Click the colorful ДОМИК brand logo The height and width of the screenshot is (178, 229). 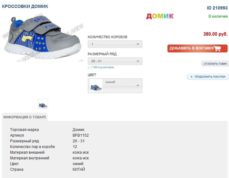[x=160, y=16]
